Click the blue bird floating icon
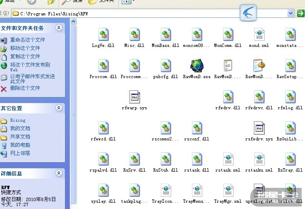 (248, 13)
